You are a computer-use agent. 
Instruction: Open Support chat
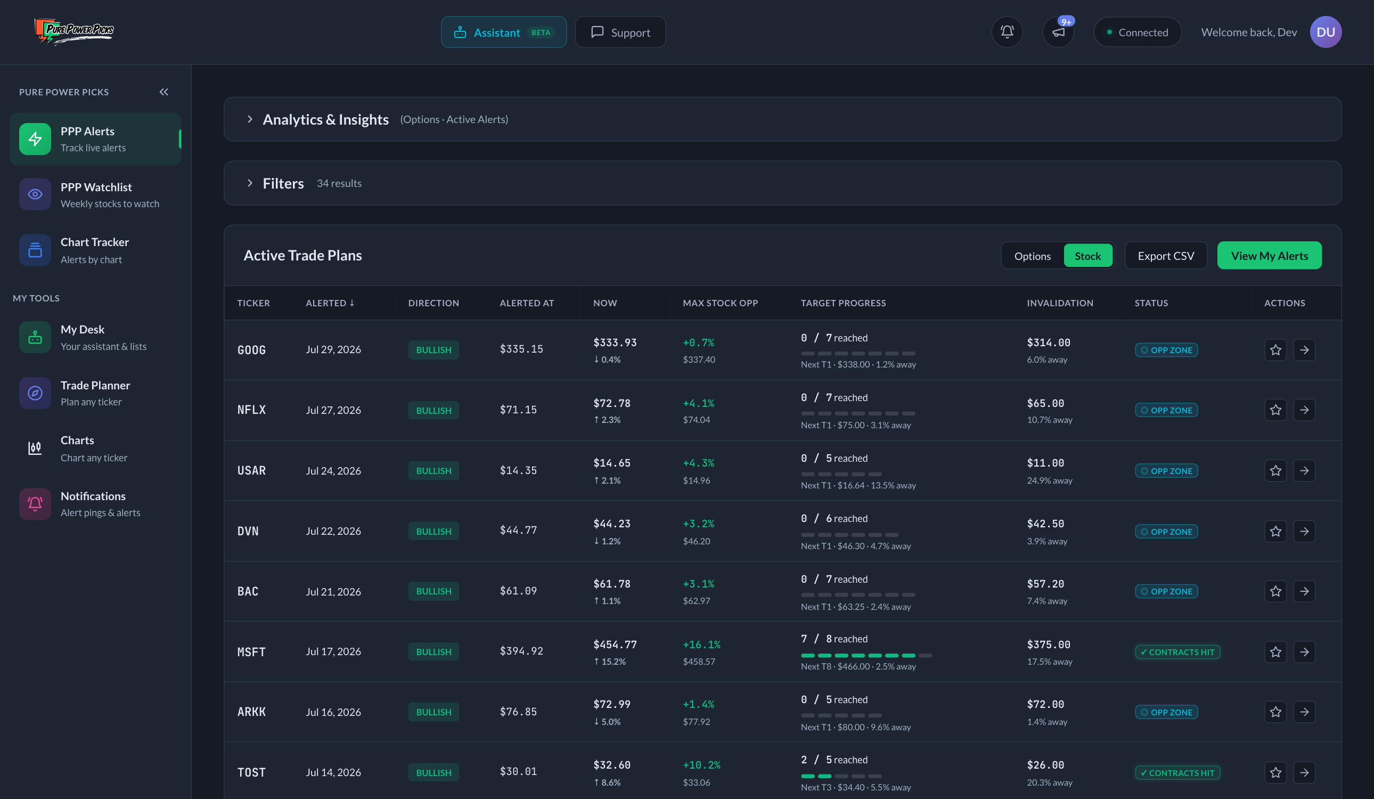pyautogui.click(x=620, y=32)
